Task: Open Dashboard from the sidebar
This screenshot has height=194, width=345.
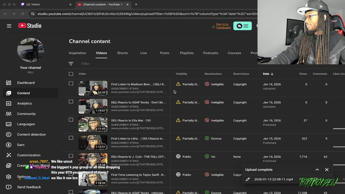Action: tap(26, 83)
